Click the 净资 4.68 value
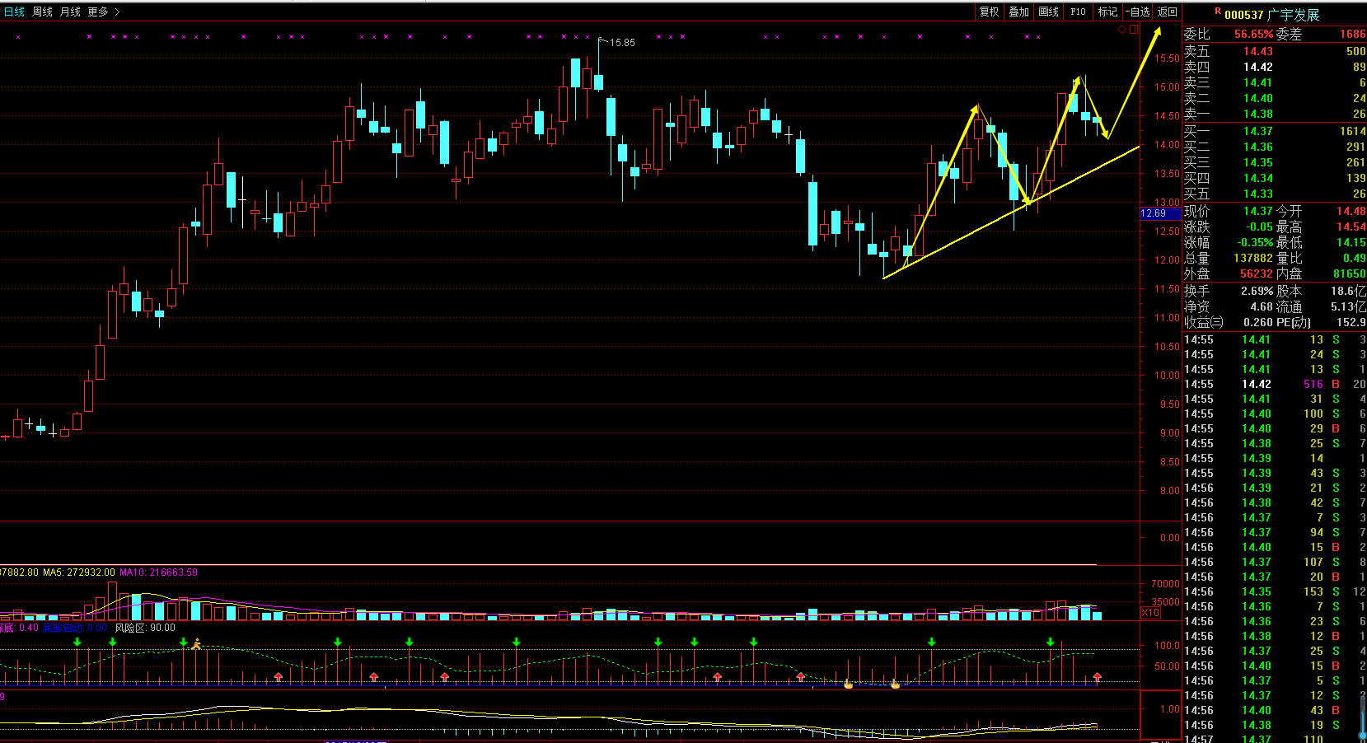This screenshot has width=1367, height=743. coord(1262,306)
